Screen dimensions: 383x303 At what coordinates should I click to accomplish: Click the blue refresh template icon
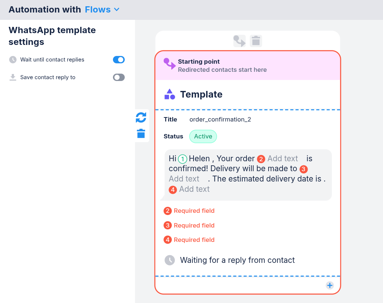tap(141, 117)
